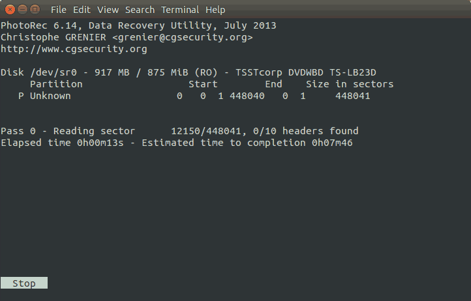Select the Unknown partition row
The height and width of the screenshot is (301, 471).
coord(50,96)
